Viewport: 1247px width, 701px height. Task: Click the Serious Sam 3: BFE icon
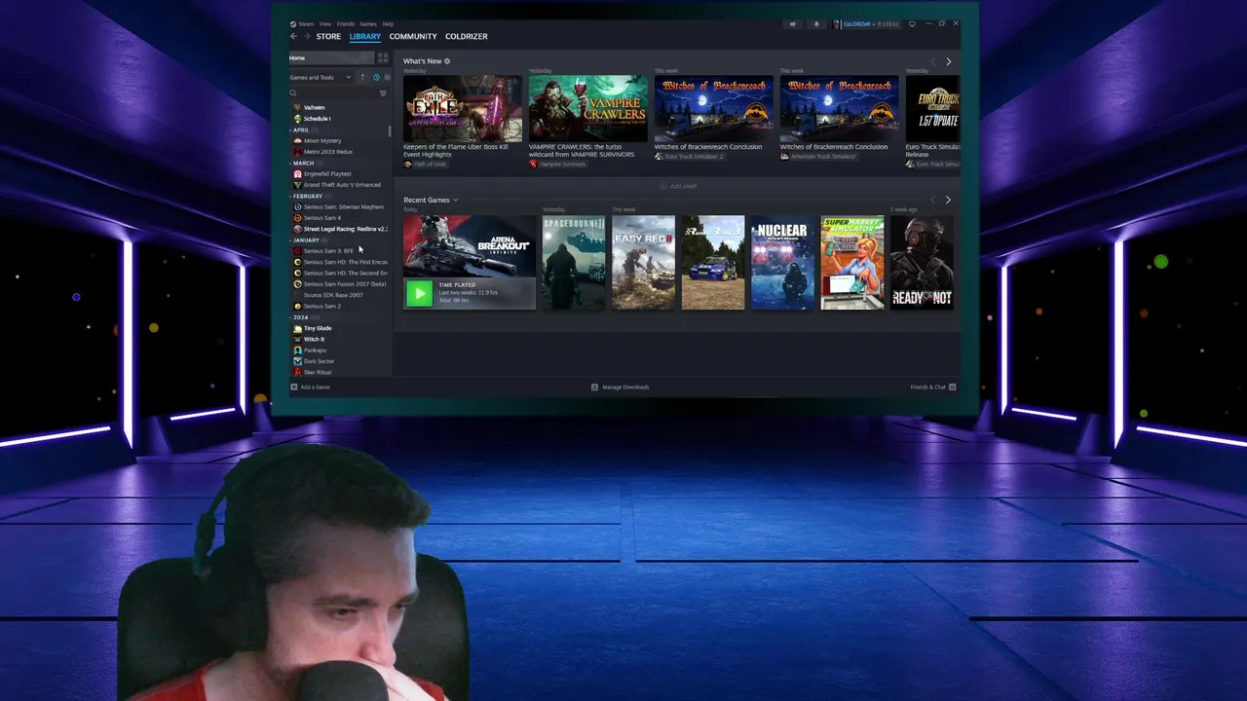coord(298,251)
